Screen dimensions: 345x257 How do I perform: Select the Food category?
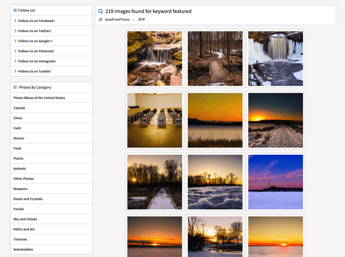click(17, 148)
